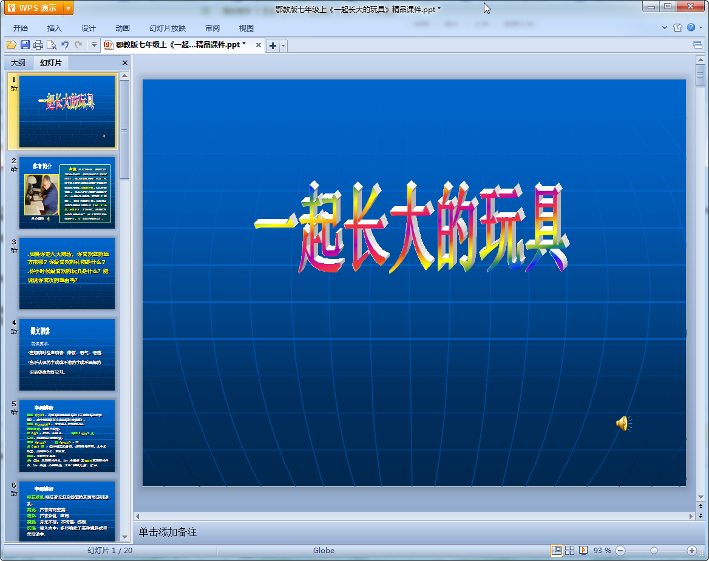Screen dimensions: 709x561
Task: Select Normal view icon in status bar
Action: [556, 550]
